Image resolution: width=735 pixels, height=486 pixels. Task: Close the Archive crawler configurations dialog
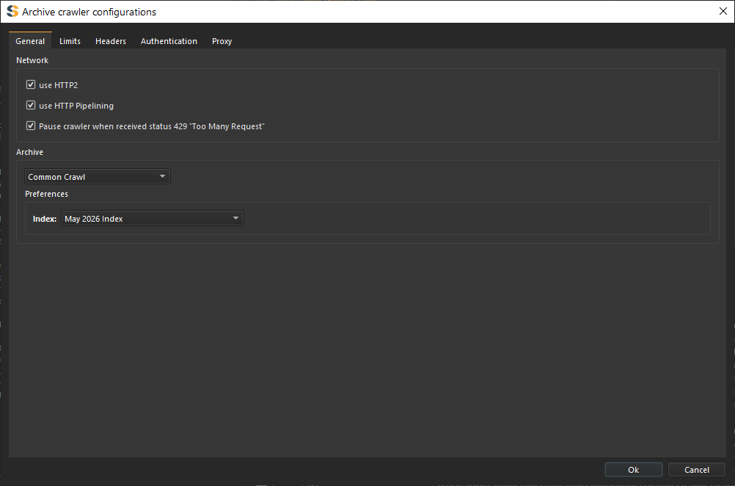click(x=723, y=11)
